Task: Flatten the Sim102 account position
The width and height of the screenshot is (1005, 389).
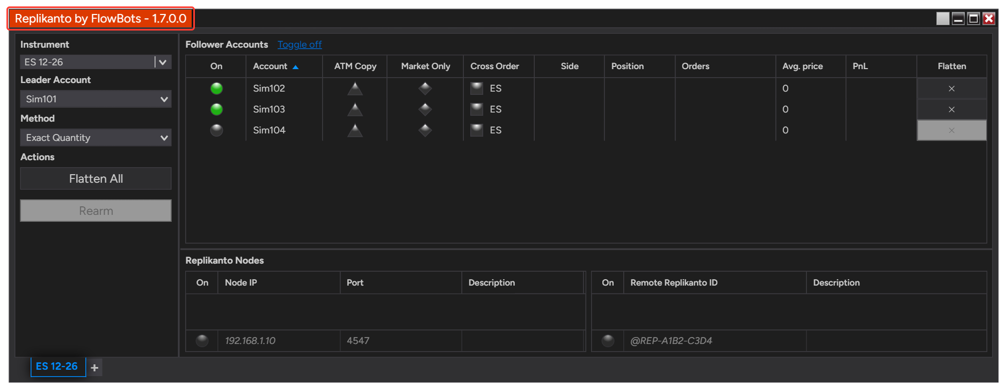Action: pyautogui.click(x=951, y=88)
